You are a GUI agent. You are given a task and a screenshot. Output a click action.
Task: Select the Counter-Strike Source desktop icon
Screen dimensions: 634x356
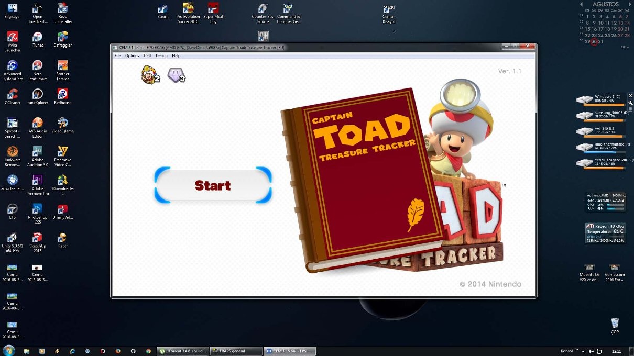click(x=263, y=14)
